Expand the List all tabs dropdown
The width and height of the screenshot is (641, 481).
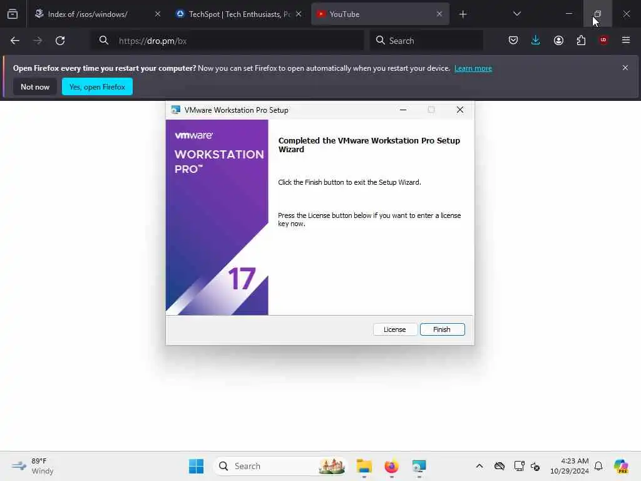coord(516,14)
